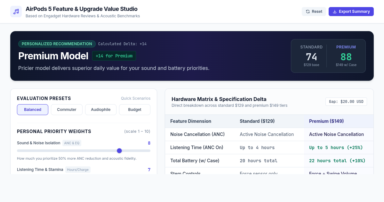Viewport: 384px width, 202px height.
Task: Switch to the Audiophile preset
Action: pyautogui.click(x=101, y=110)
